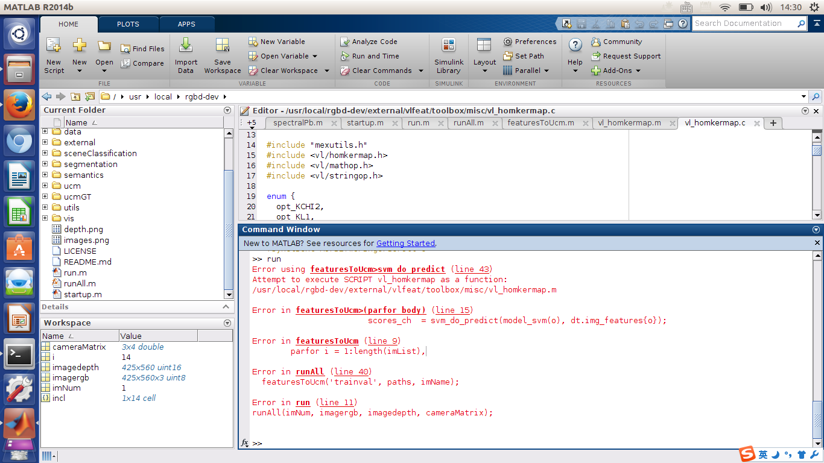The width and height of the screenshot is (824, 463).
Task: Open the Compare tool
Action: click(142, 63)
